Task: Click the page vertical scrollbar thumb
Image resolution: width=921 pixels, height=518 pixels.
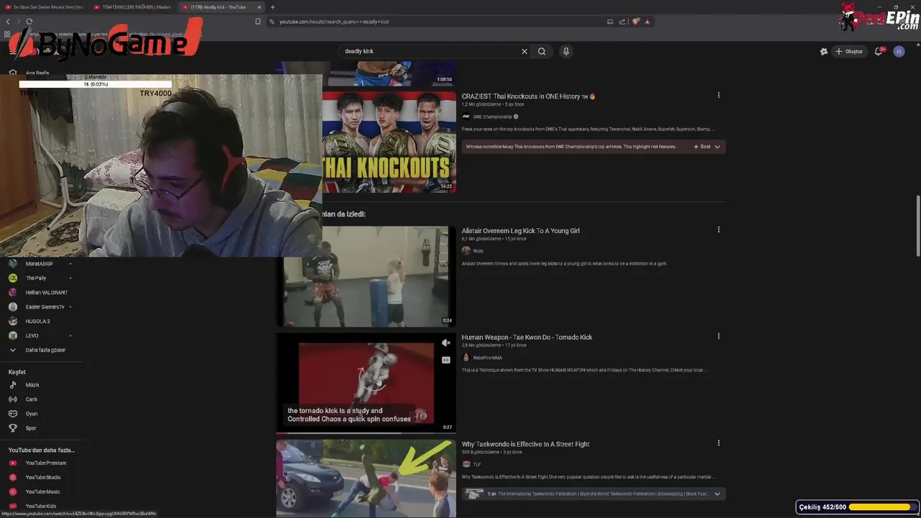Action: pos(917,225)
